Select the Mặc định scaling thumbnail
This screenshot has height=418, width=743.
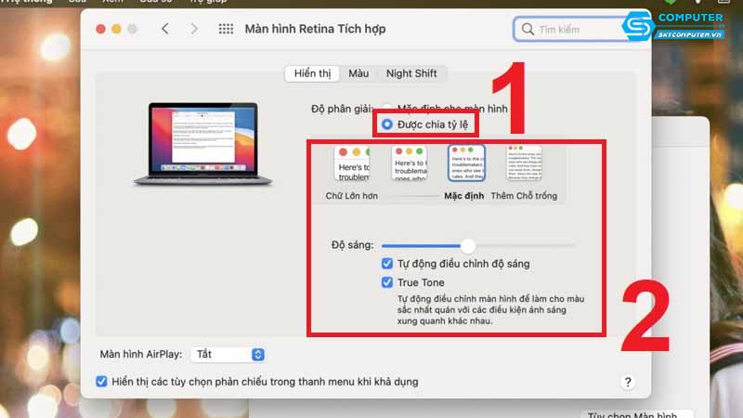(x=466, y=164)
